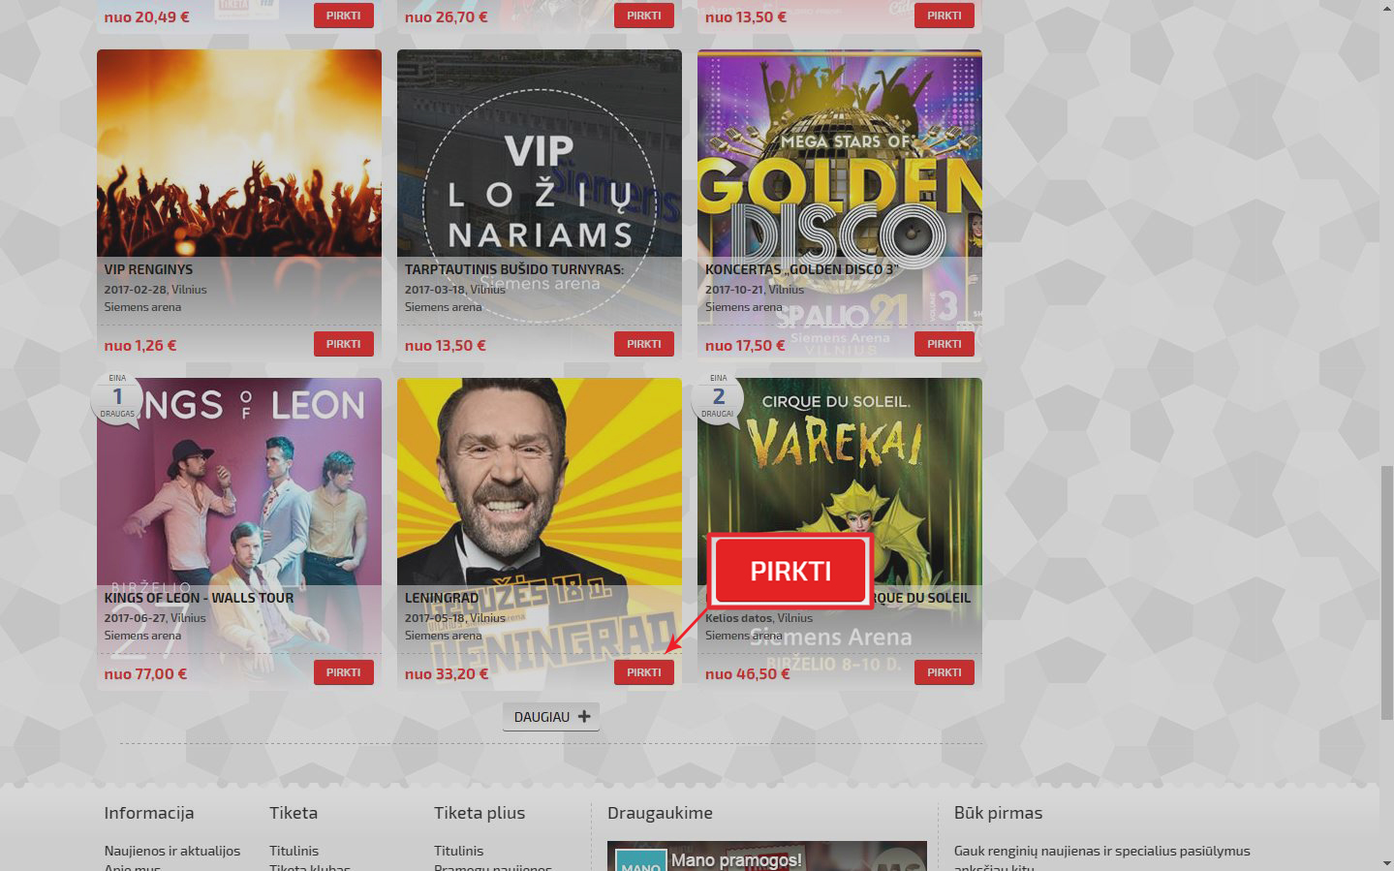Expand more events with DAUGIAU button

coord(551,717)
